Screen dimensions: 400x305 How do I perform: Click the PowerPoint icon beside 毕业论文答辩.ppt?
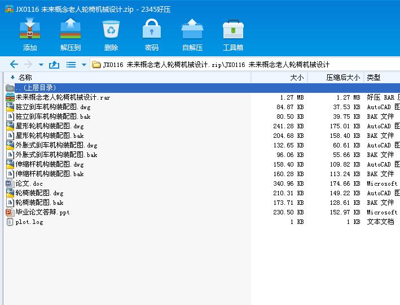click(x=10, y=212)
